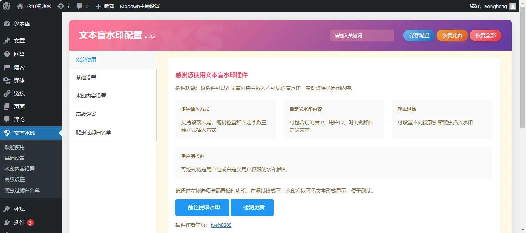Open the twsh0305 author homepage link
The height and width of the screenshot is (233, 526).
221,225
